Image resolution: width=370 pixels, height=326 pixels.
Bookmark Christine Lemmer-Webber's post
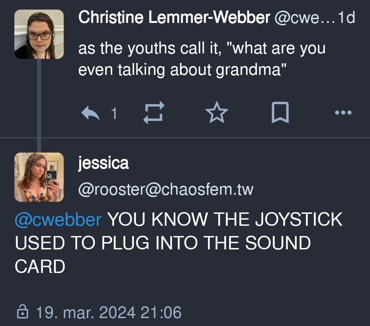280,113
